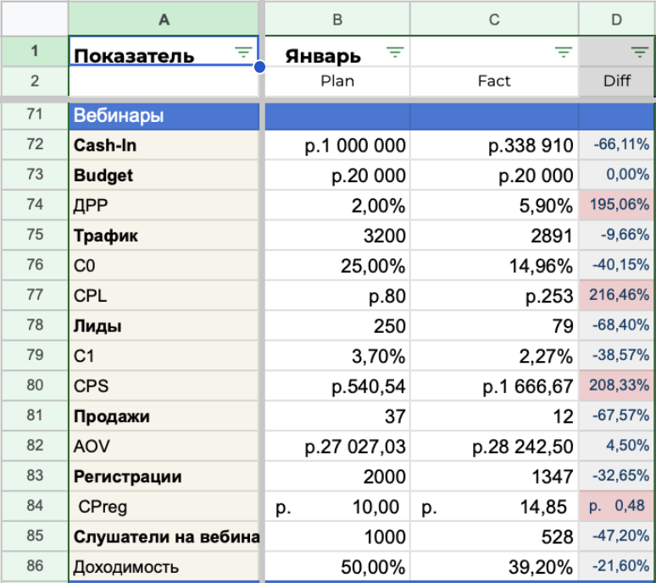Click Трафик fact value 2891
The image size is (656, 583).
(x=494, y=236)
